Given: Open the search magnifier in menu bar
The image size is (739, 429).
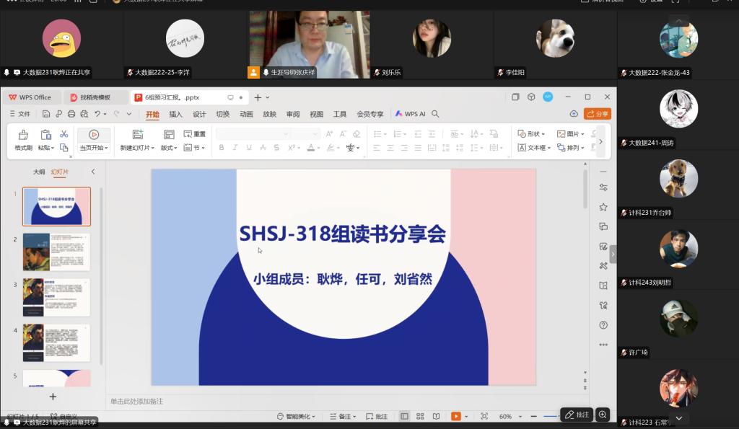Looking at the screenshot, I should point(435,114).
